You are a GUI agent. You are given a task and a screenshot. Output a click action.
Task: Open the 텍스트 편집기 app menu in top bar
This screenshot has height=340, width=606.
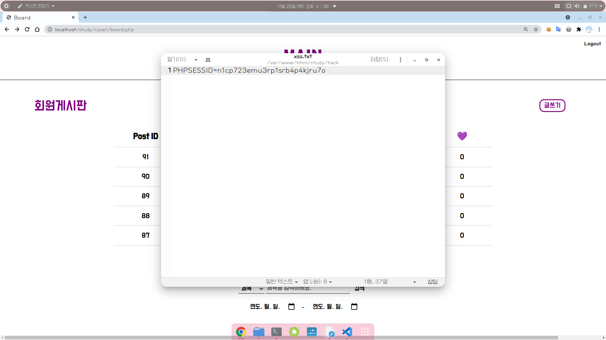[37, 6]
